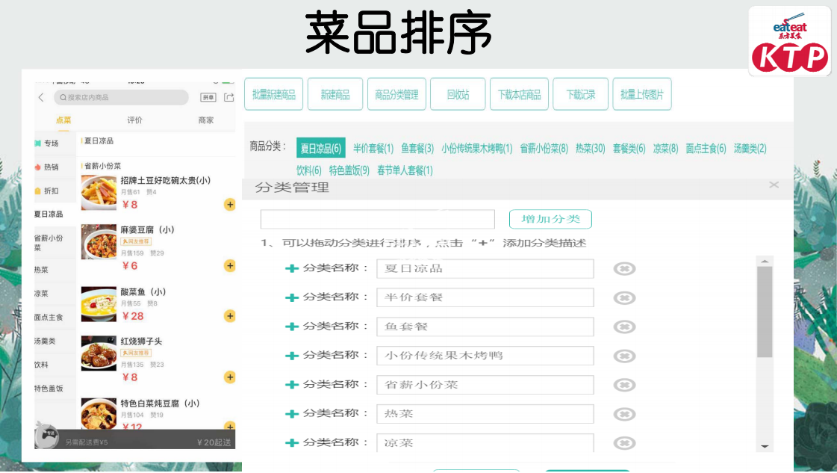Screen dimensions: 837x473
Task: Add 酸菜鱼 to cart with yellow plus
Action: pyautogui.click(x=230, y=316)
